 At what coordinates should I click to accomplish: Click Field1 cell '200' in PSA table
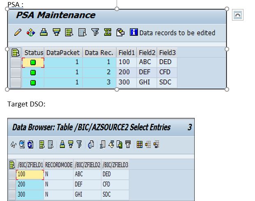[x=126, y=72]
